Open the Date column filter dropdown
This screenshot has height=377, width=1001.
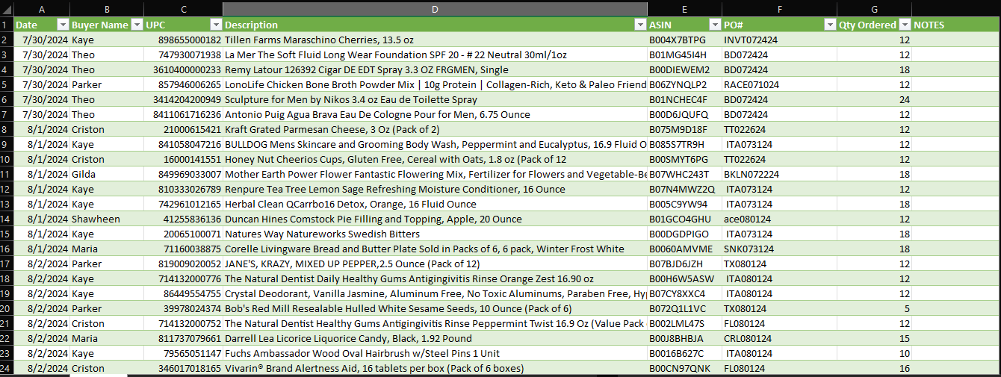click(63, 25)
